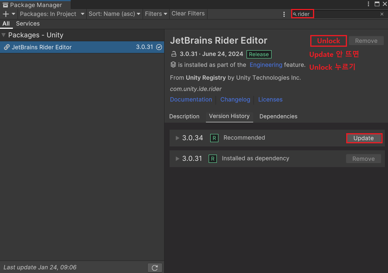Click the plus add package icon
This screenshot has height=273, width=388.
point(6,14)
